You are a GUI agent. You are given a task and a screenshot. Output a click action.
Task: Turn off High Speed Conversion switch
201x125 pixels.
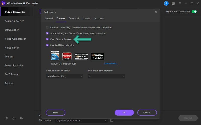point(194,12)
